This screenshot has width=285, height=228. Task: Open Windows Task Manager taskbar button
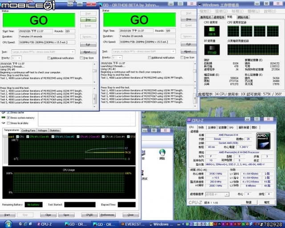tap(161, 224)
